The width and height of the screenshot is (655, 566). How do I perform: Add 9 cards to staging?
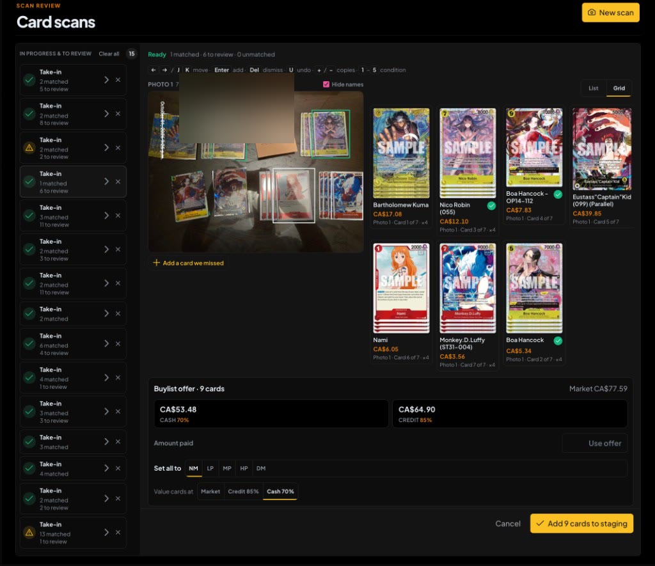pos(582,523)
